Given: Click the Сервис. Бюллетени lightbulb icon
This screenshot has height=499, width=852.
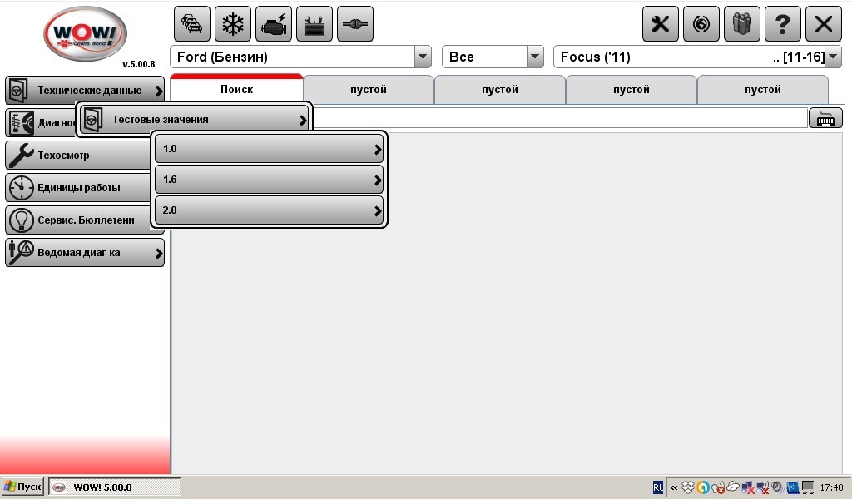Looking at the screenshot, I should click(21, 220).
